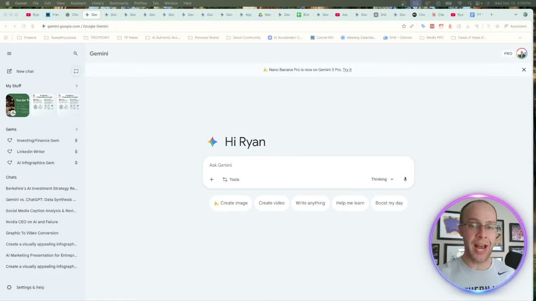536x301 pixels.
Task: Open the green Toys thumbnail in My Stuff
Action: 18,105
